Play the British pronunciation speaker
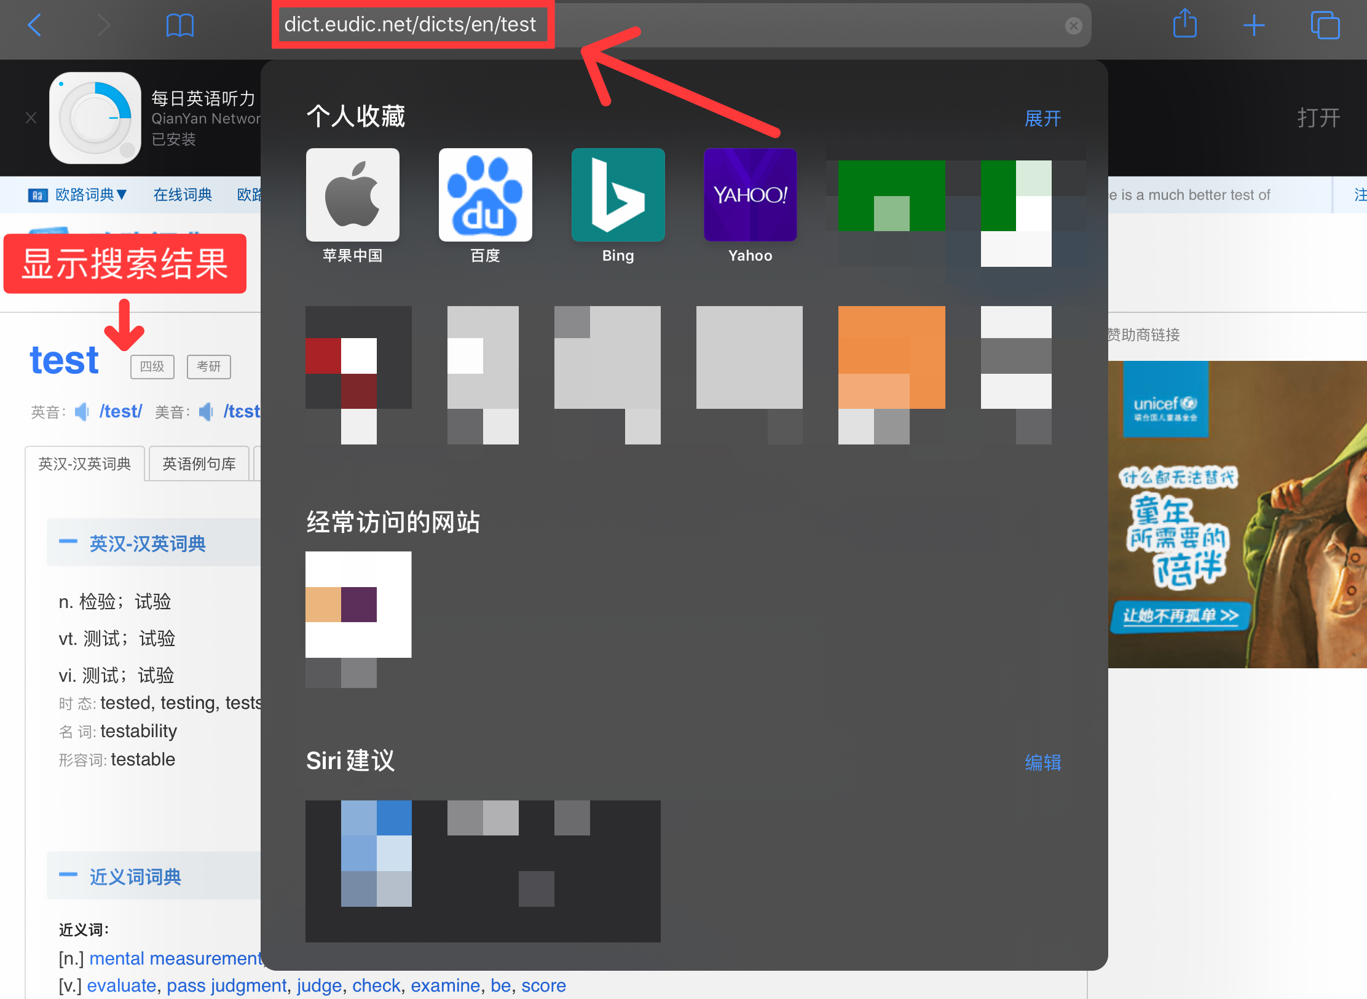Screen dimensions: 1367x999 pos(82,411)
